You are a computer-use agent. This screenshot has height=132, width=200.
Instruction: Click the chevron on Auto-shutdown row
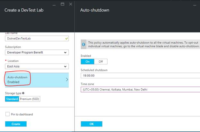click(67, 80)
